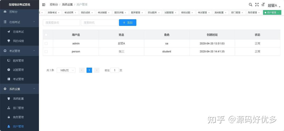Click the 系统配置 shirt icon
The width and height of the screenshot is (284, 131).
click(9, 99)
